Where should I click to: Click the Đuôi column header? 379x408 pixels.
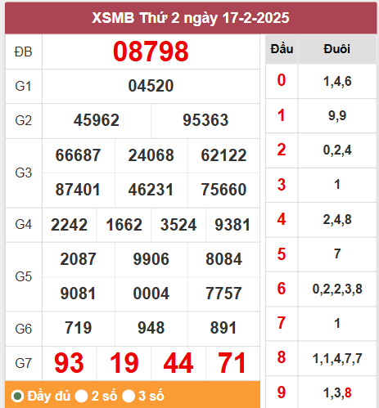(x=337, y=49)
